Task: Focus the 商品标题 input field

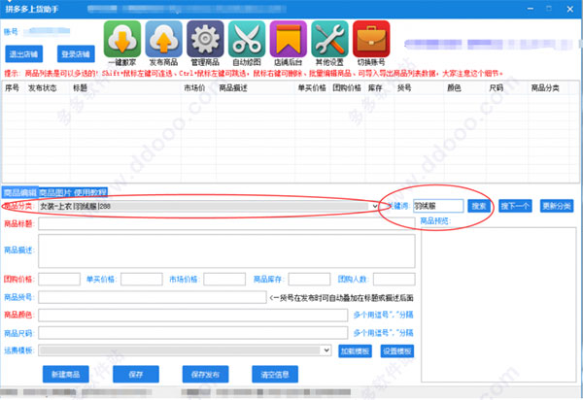Action: (x=226, y=223)
